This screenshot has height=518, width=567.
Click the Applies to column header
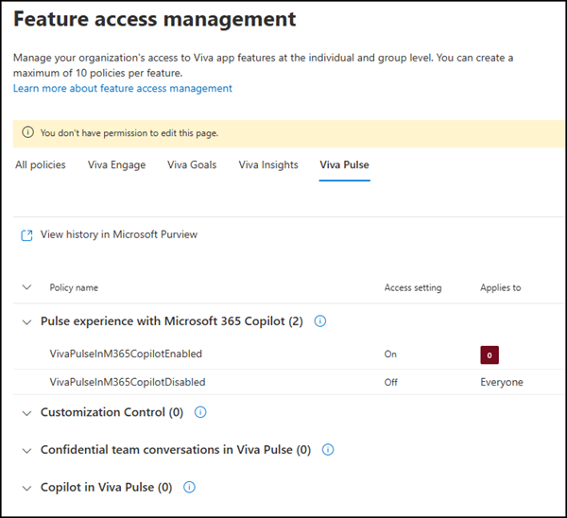point(501,287)
